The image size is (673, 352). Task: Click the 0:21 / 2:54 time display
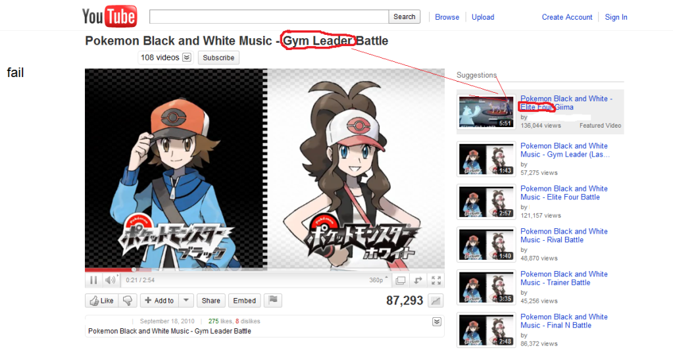point(140,280)
